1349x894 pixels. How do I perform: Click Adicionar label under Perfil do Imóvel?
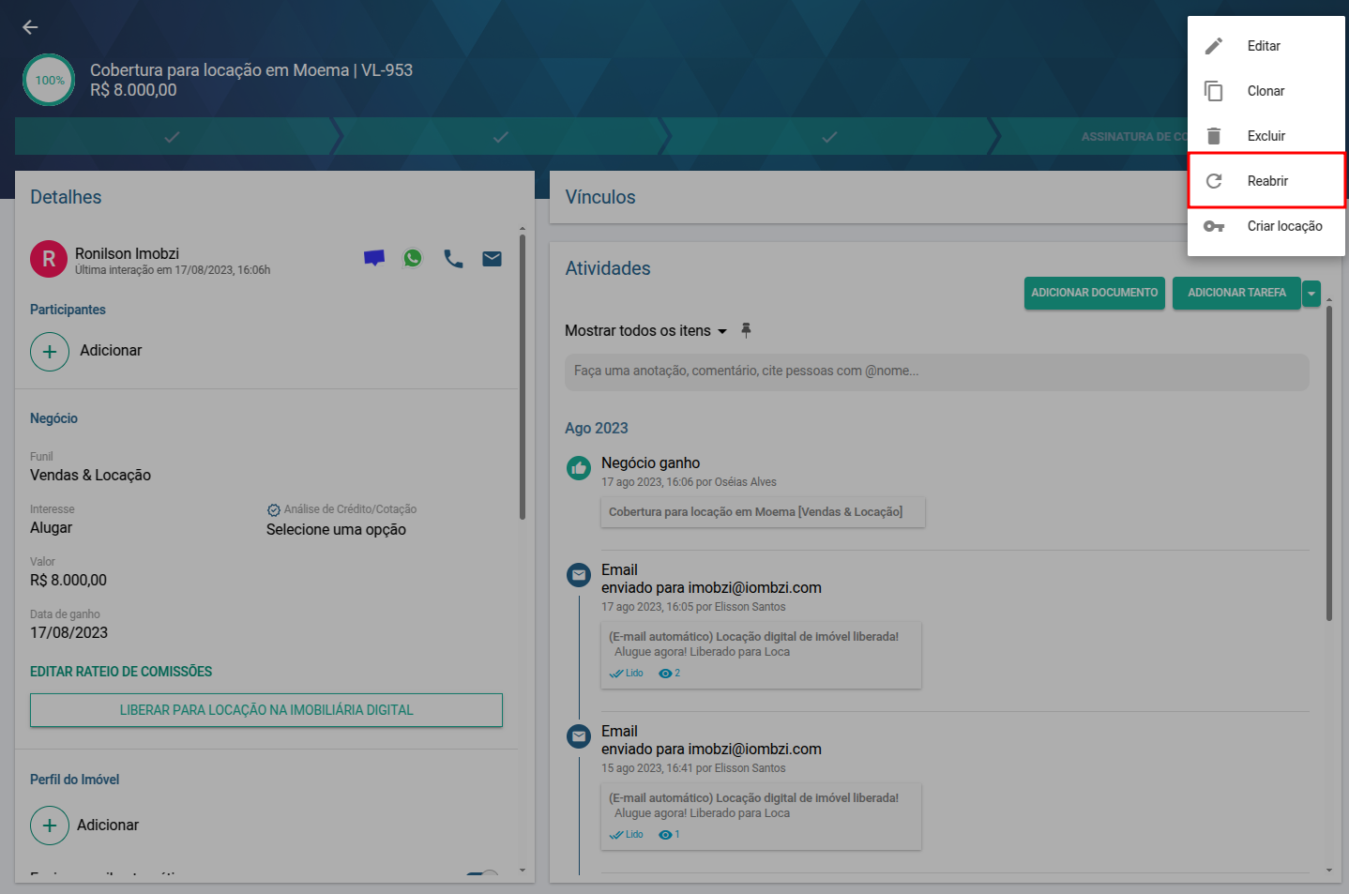pyautogui.click(x=108, y=825)
